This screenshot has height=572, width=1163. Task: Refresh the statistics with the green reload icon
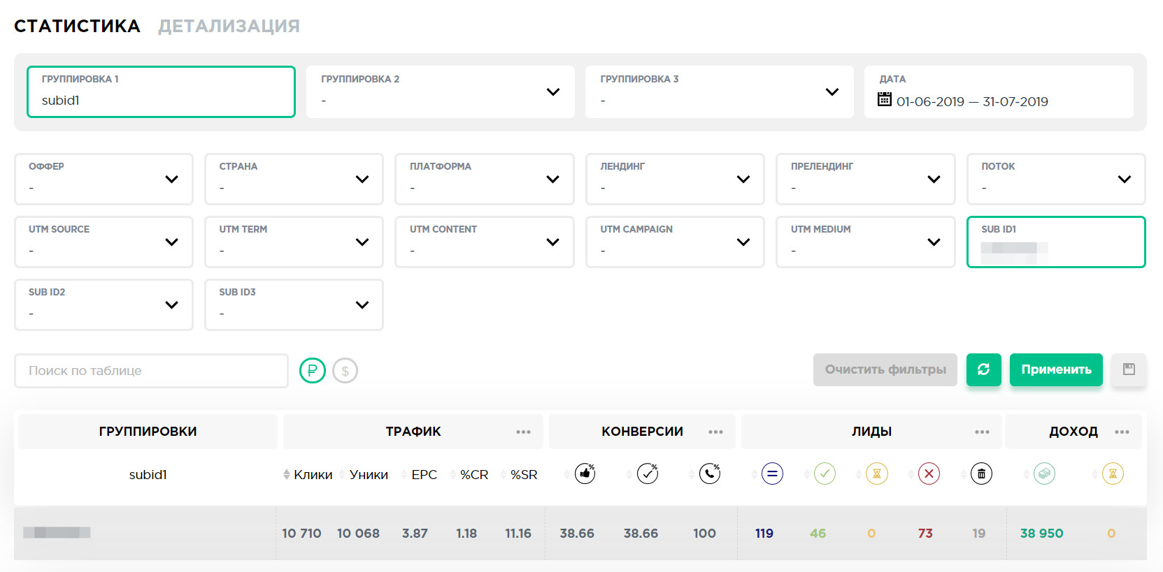(x=984, y=369)
